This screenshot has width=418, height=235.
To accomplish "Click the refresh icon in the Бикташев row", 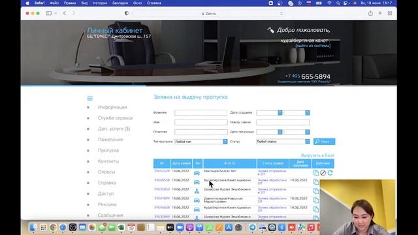I will pos(330,173).
